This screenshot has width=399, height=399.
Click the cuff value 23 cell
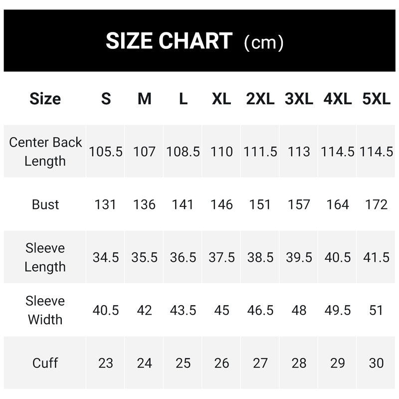[106, 363]
